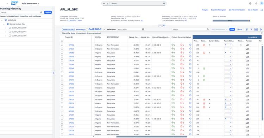Click the magnifier in the top search bar
This screenshot has height=138, width=264.
tap(164, 4)
